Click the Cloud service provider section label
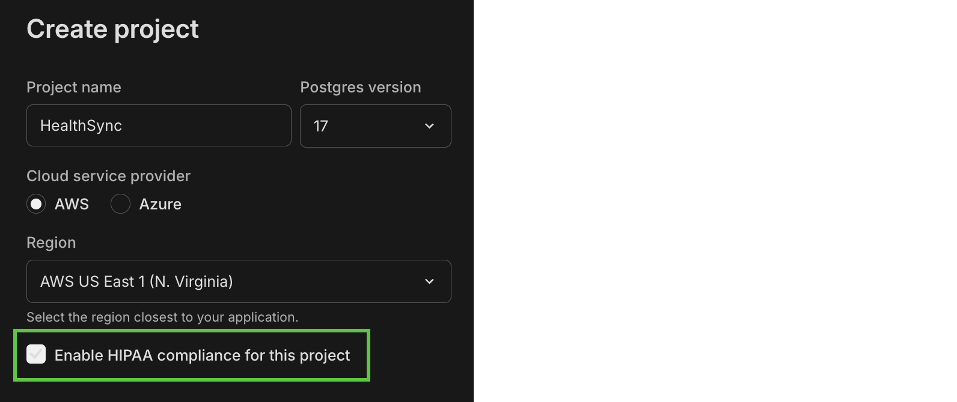This screenshot has width=957, height=402. point(108,176)
